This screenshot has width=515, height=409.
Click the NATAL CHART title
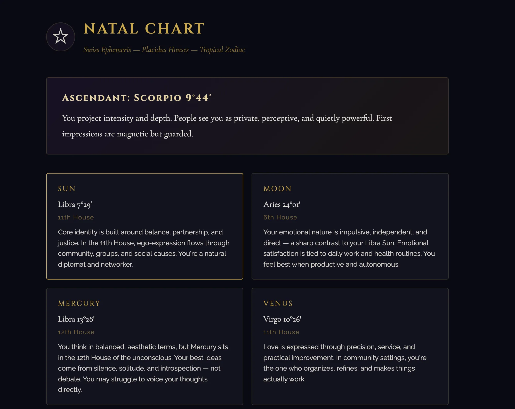[x=144, y=28]
